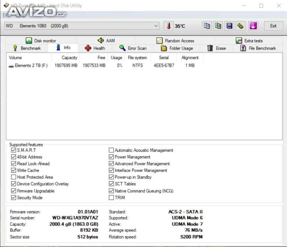Image resolution: width=287 pixels, height=247 pixels.
Task: Click the File system column header
Action: point(137,58)
